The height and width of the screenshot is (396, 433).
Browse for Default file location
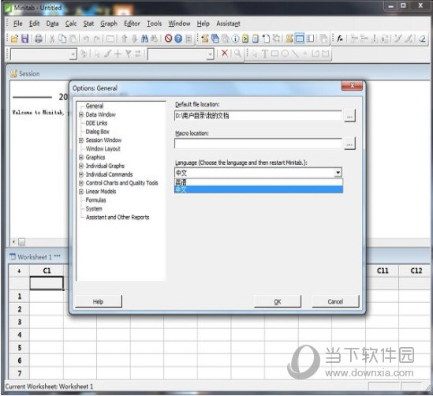[x=349, y=116]
